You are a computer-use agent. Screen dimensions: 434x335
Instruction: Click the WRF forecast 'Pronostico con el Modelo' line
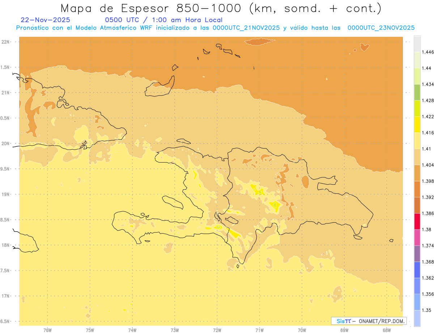pyautogui.click(x=215, y=28)
